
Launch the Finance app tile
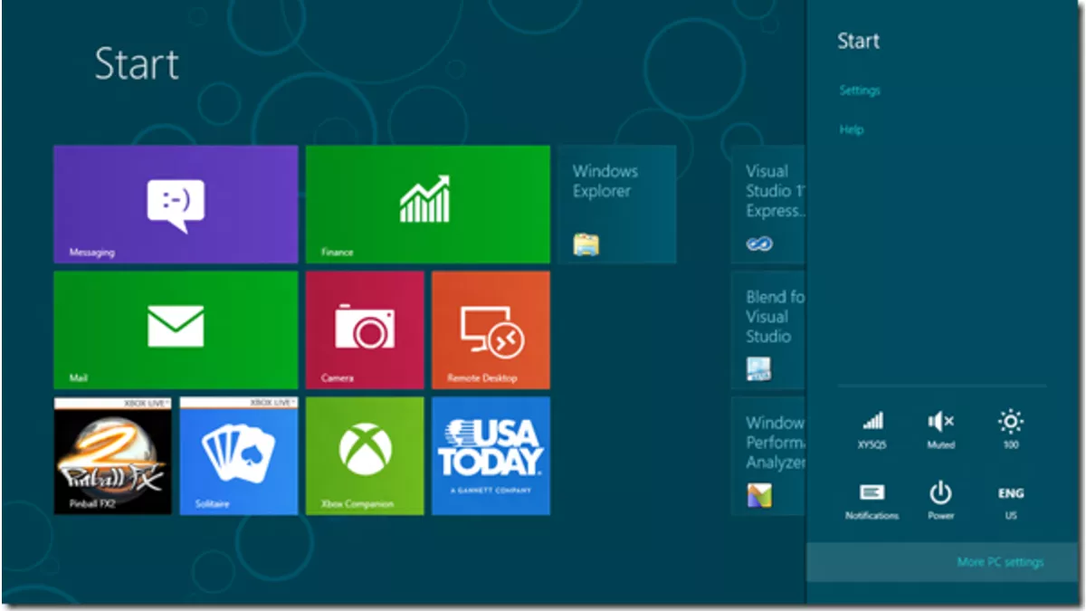click(427, 205)
